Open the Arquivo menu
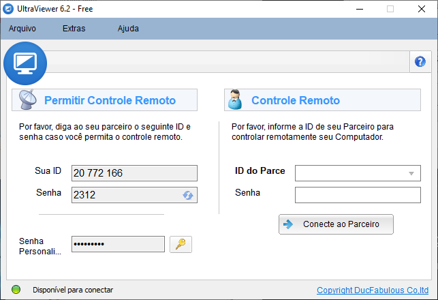This screenshot has width=438, height=300. click(22, 29)
